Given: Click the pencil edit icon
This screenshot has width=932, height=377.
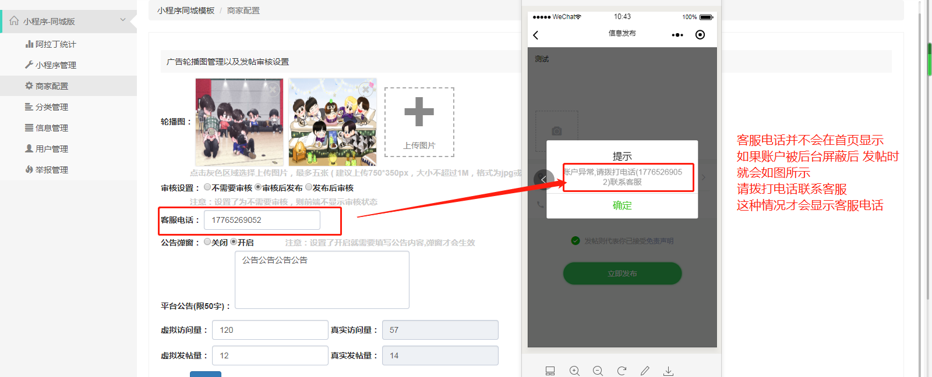Looking at the screenshot, I should pos(645,371).
